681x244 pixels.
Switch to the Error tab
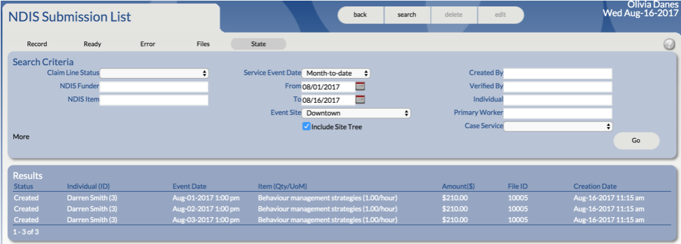click(x=148, y=44)
